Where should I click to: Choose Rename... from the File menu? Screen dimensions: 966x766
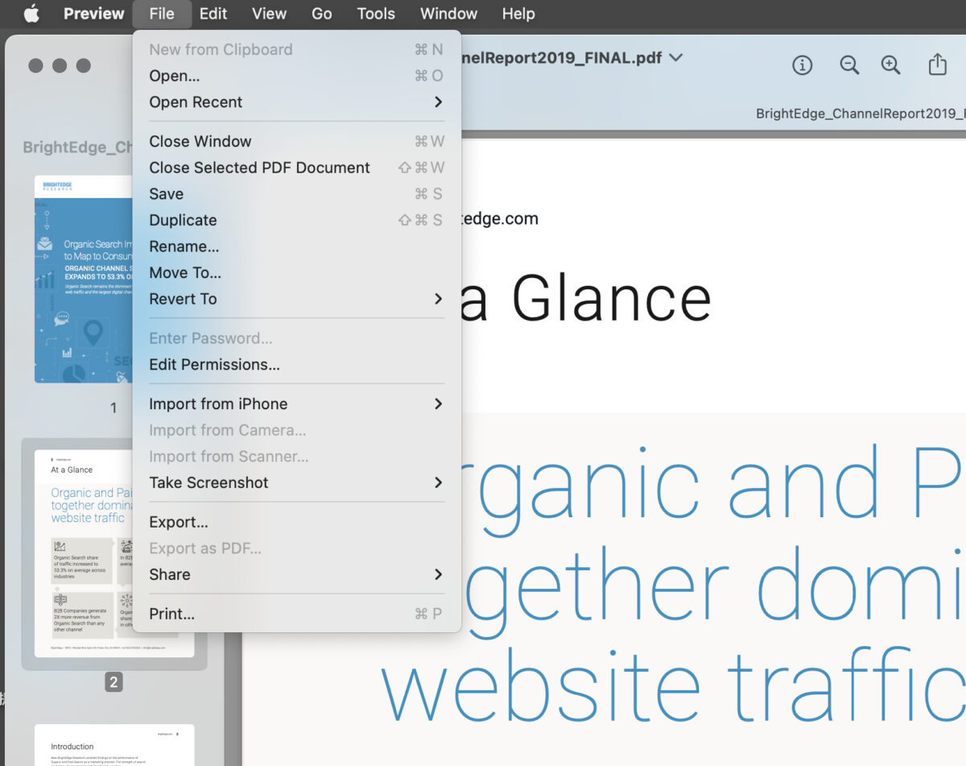(x=296, y=246)
